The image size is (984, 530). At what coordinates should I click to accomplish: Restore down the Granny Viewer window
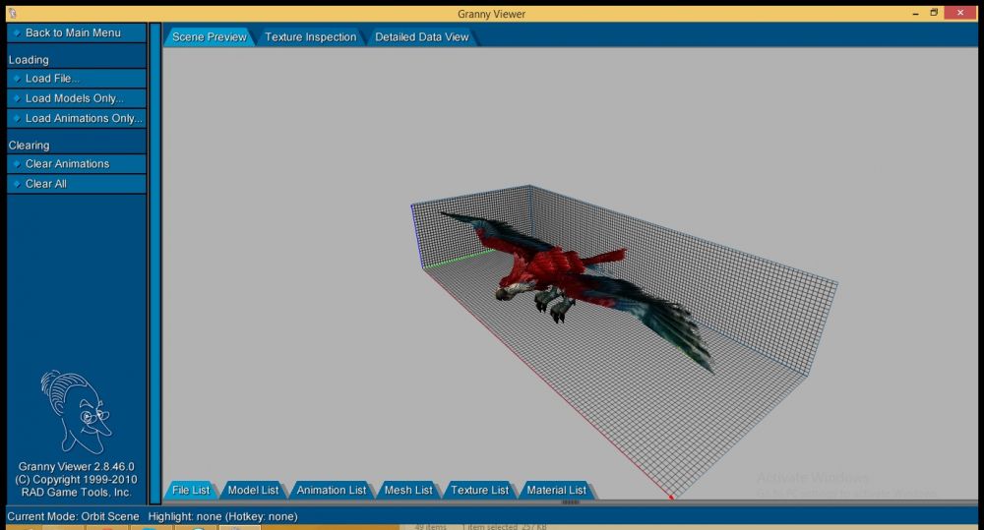pos(934,13)
